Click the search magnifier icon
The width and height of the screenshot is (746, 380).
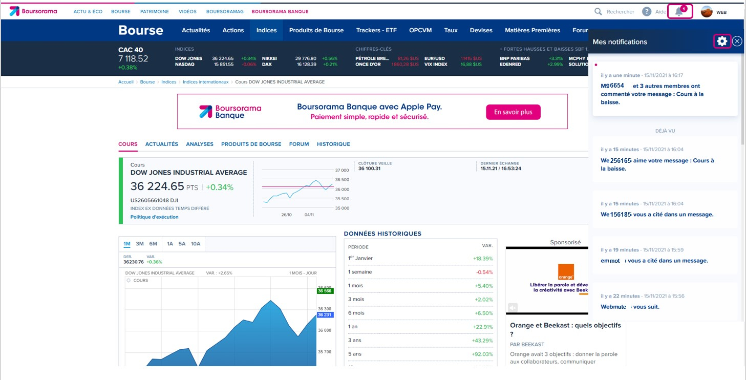tap(598, 12)
